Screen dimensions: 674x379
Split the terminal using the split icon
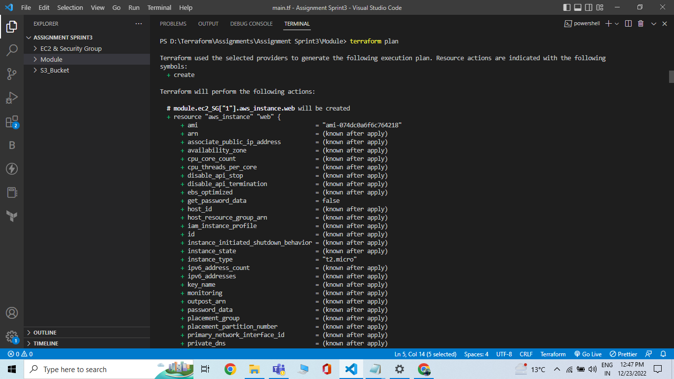point(627,23)
